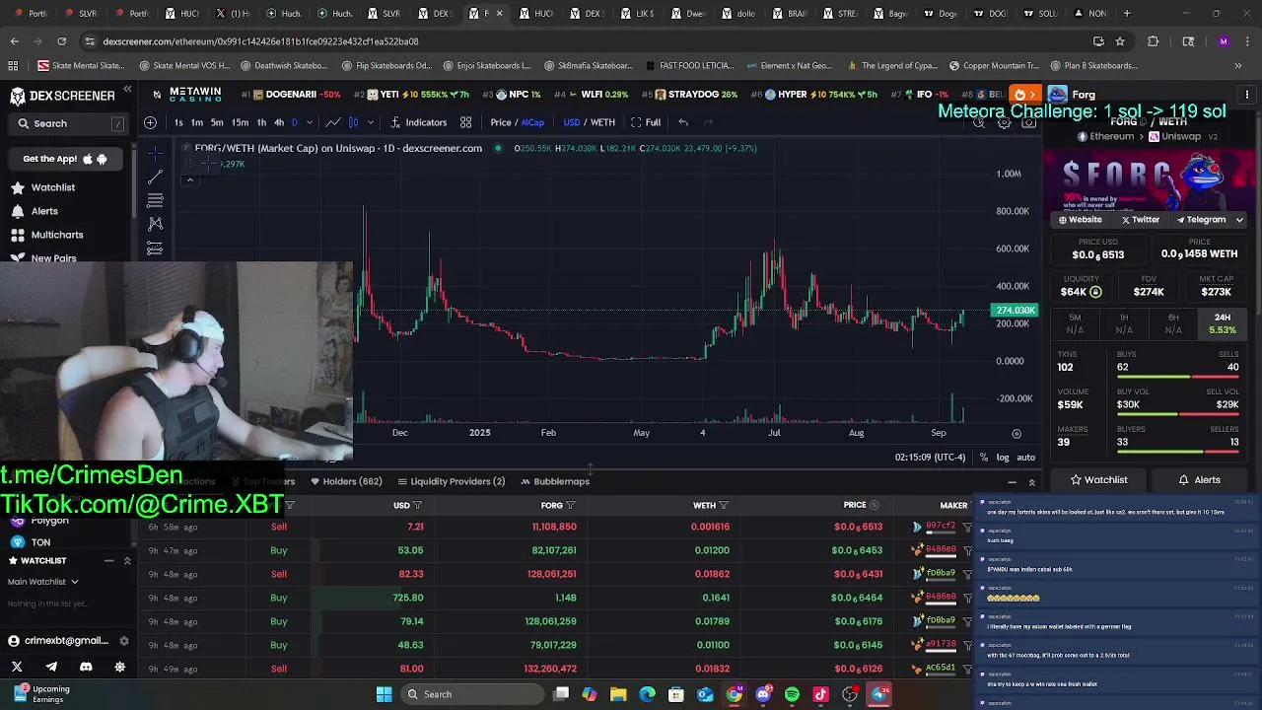
Task: Select the 5M stats tab
Action: [1075, 323]
